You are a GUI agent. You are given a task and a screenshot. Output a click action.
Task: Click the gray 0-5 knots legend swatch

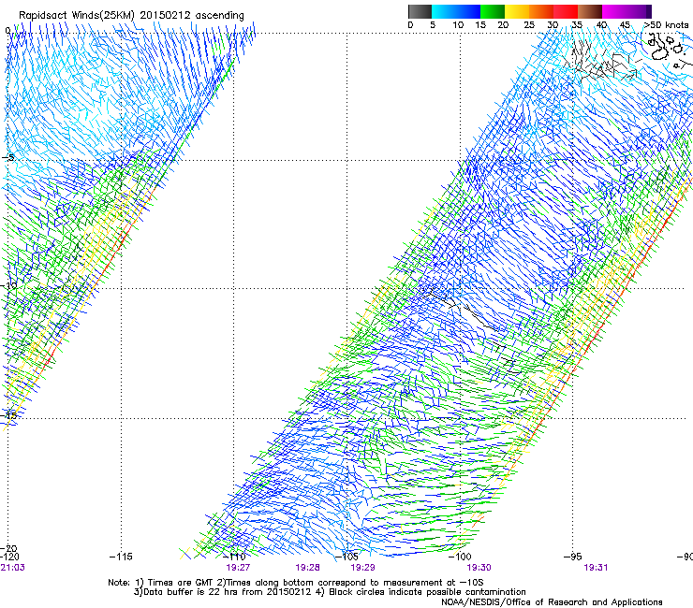tap(420, 11)
